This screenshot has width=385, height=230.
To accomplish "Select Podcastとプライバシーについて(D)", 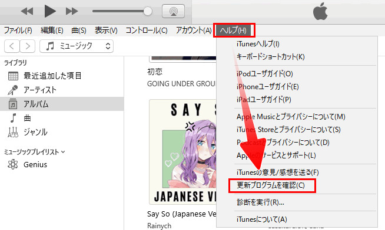I will click(x=283, y=143).
